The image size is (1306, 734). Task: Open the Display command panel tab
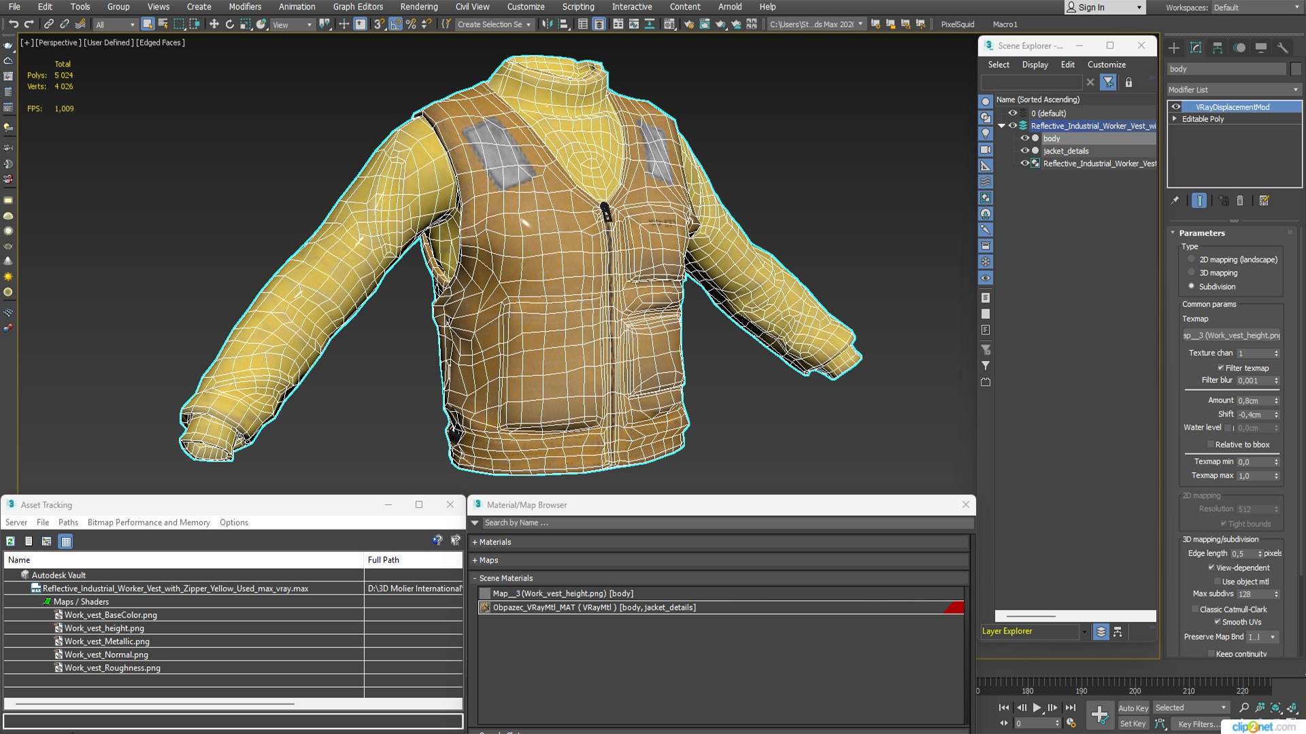pos(1261,48)
